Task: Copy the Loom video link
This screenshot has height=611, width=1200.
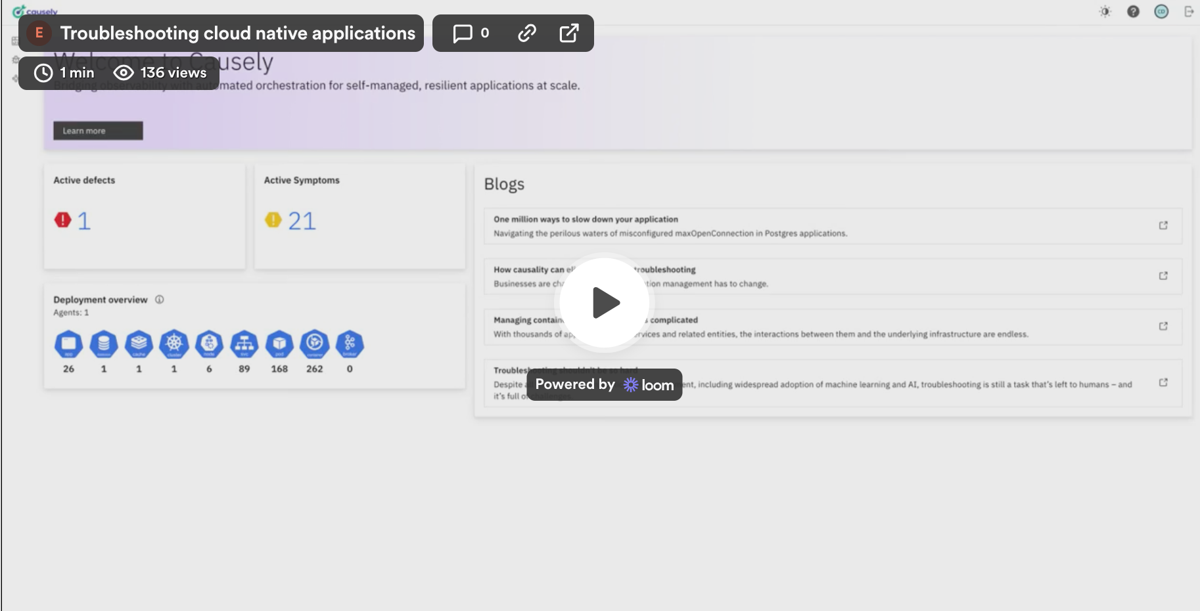Action: click(528, 33)
